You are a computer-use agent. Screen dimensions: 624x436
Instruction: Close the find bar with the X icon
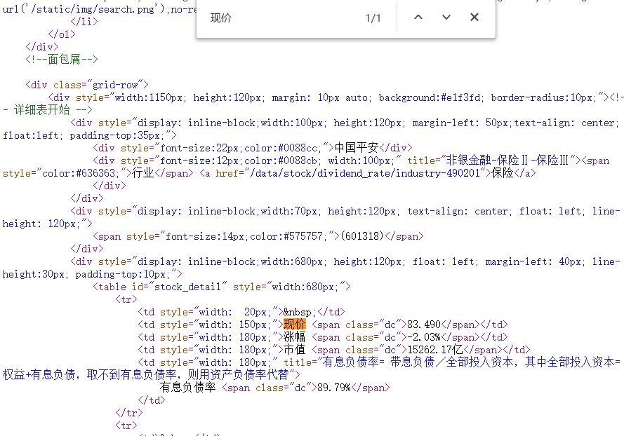[x=474, y=18]
